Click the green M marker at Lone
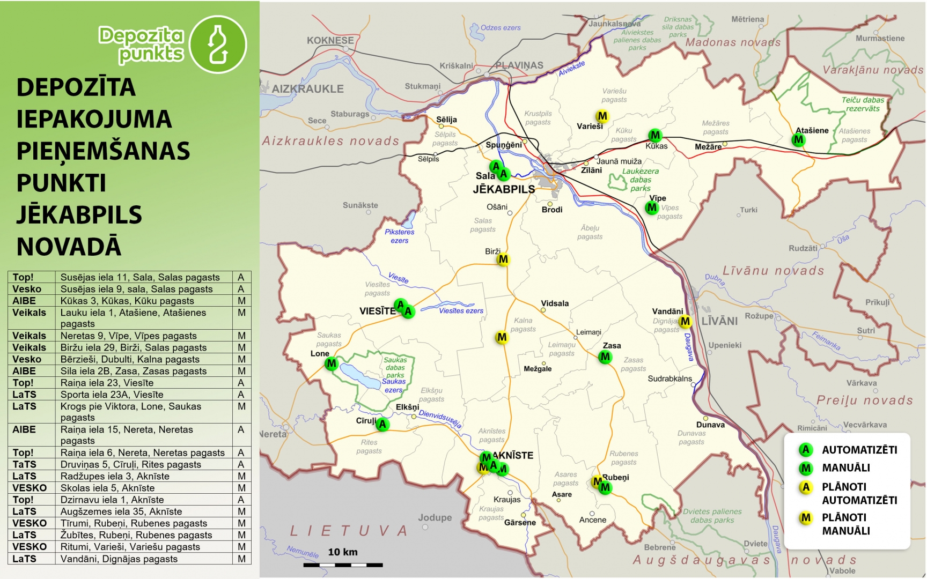 click(332, 363)
